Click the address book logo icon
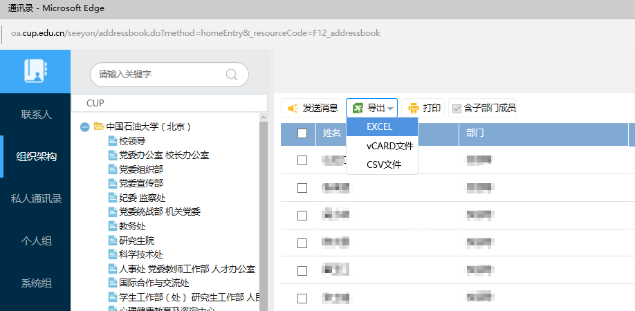Image resolution: width=635 pixels, height=311 pixels. [x=35, y=71]
